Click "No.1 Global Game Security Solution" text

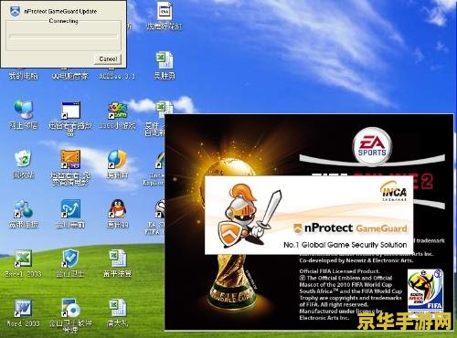[345, 245]
